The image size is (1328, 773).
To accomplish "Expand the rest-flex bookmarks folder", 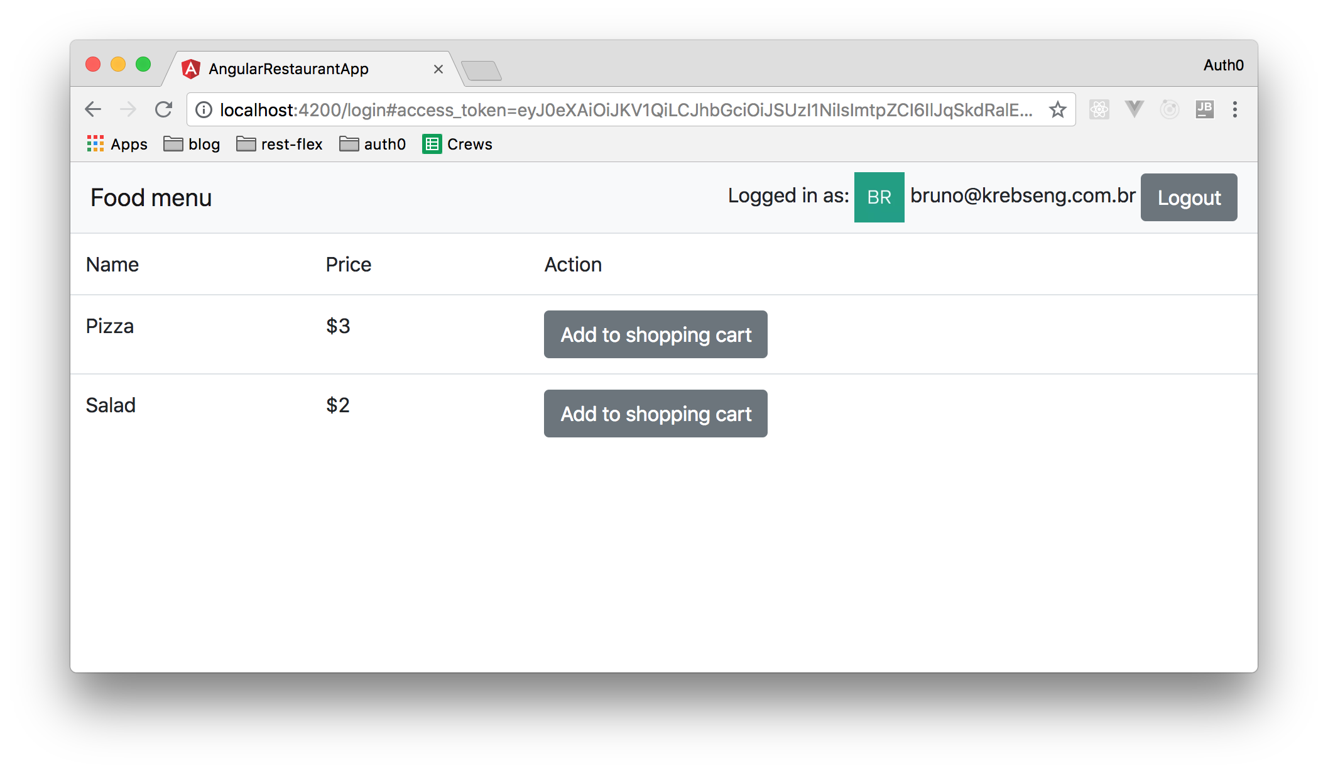I will pos(280,144).
